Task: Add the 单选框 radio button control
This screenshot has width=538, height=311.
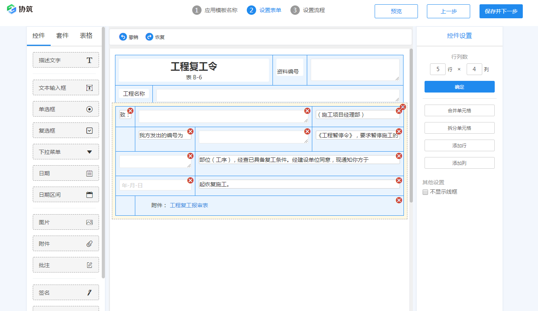Action: (66, 109)
